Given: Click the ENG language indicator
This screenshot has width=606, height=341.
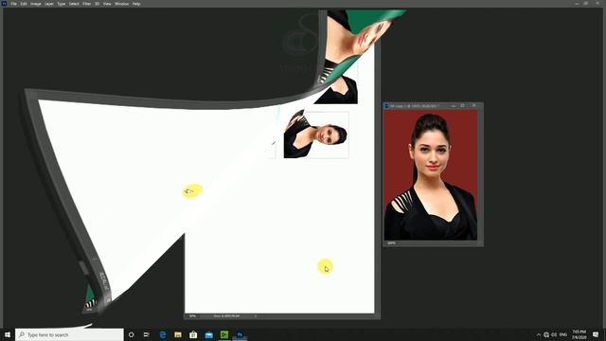Looking at the screenshot, I should point(563,334).
